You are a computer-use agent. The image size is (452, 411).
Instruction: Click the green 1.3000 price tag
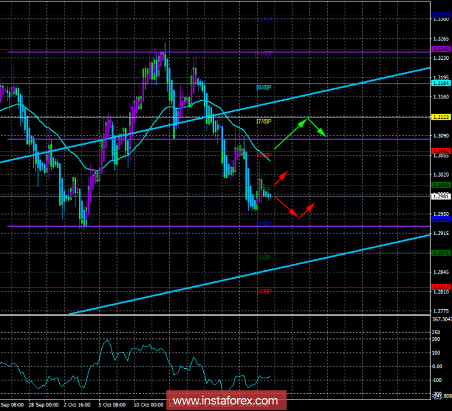440,185
